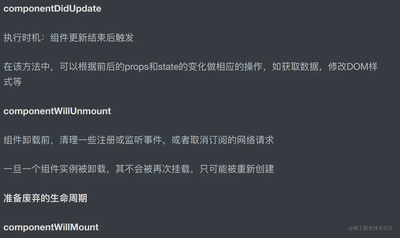Click the text 在该方法中

click(x=27, y=67)
